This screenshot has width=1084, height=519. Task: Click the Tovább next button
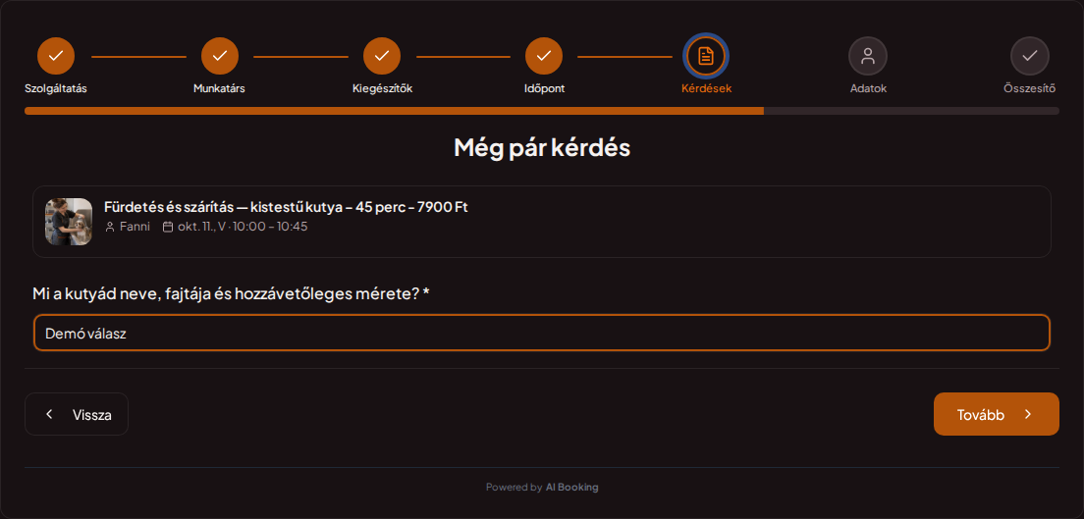[x=997, y=414]
